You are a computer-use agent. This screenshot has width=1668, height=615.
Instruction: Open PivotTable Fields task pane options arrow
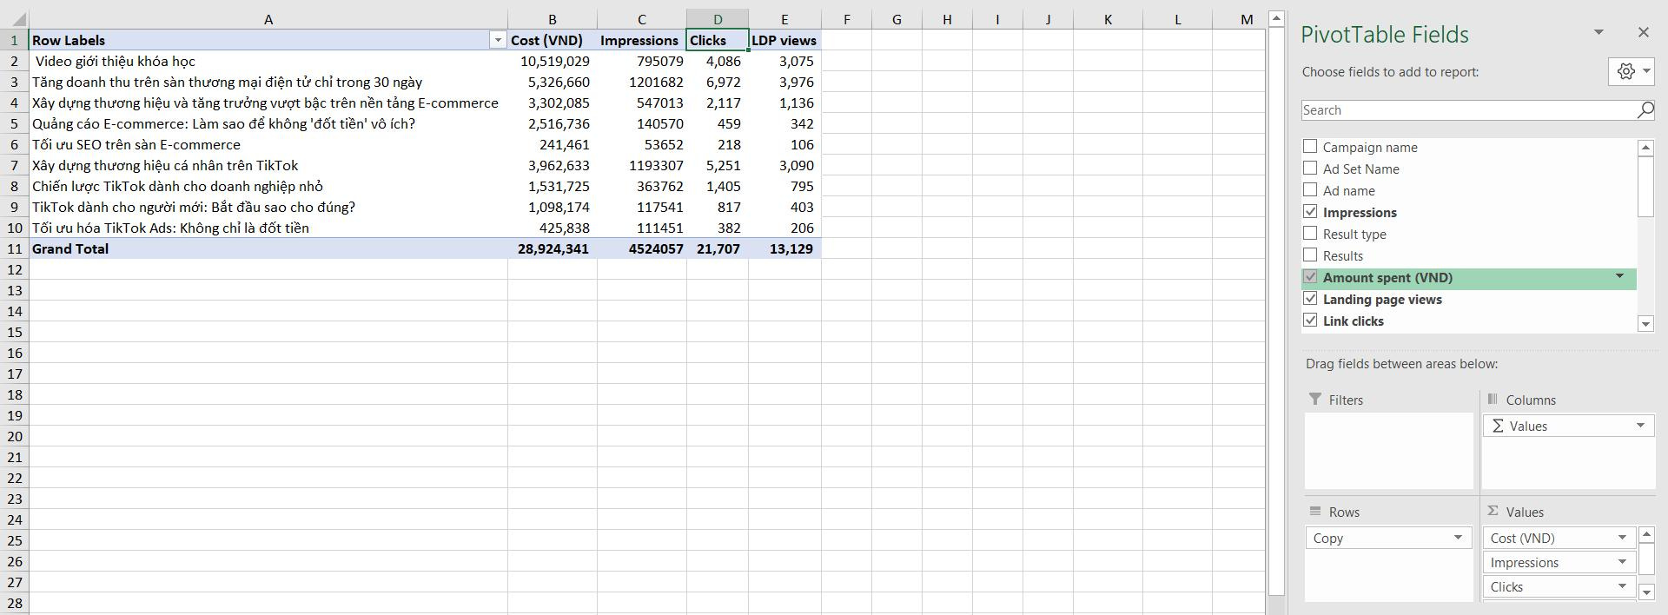[1598, 32]
